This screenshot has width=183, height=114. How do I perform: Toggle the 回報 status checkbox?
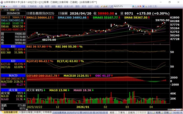(170, 112)
